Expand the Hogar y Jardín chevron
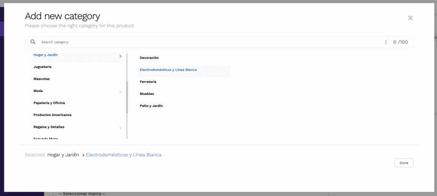The image size is (437, 196). (120, 56)
